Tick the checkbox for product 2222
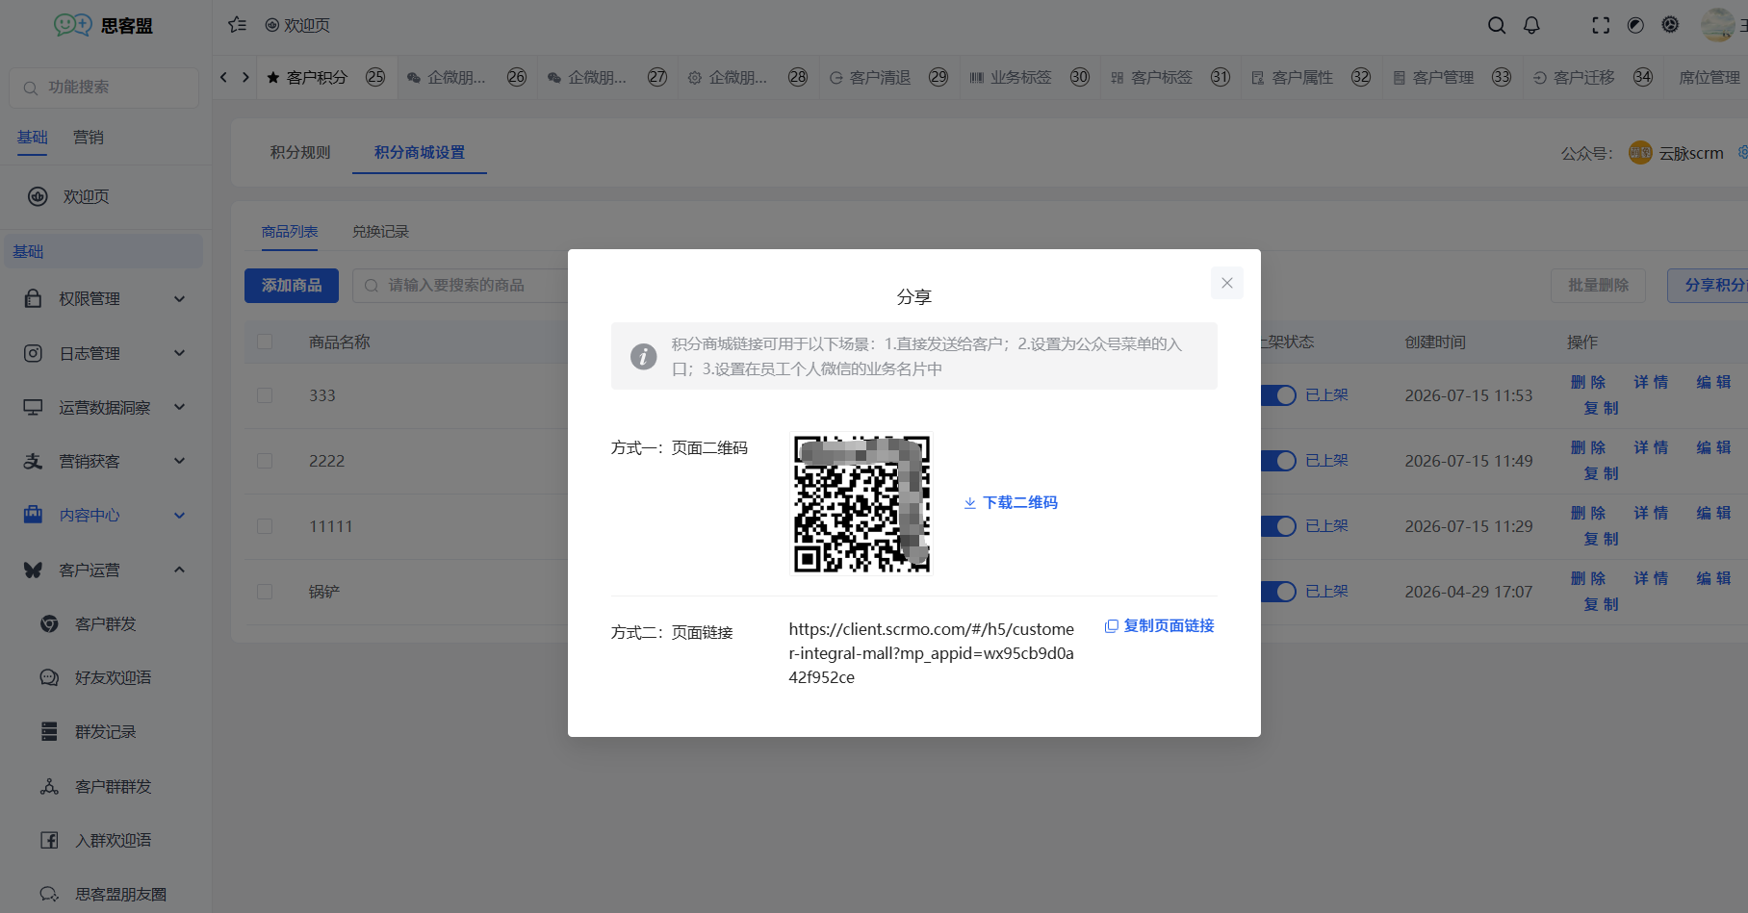Screen dimensions: 1748x913 (x=265, y=461)
